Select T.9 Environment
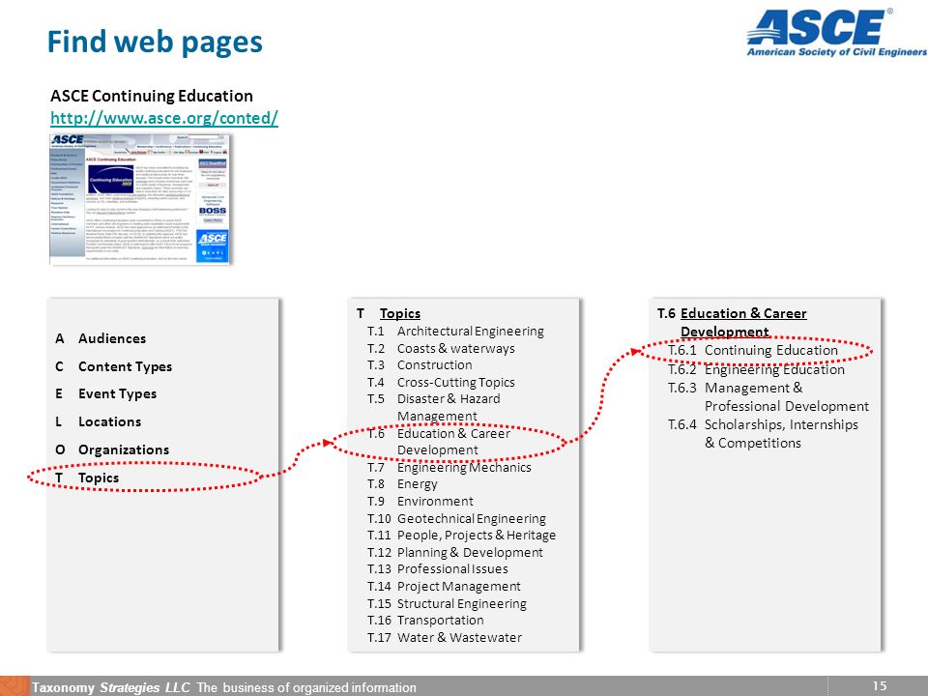Screen dimensions: 928x696 click(x=420, y=502)
